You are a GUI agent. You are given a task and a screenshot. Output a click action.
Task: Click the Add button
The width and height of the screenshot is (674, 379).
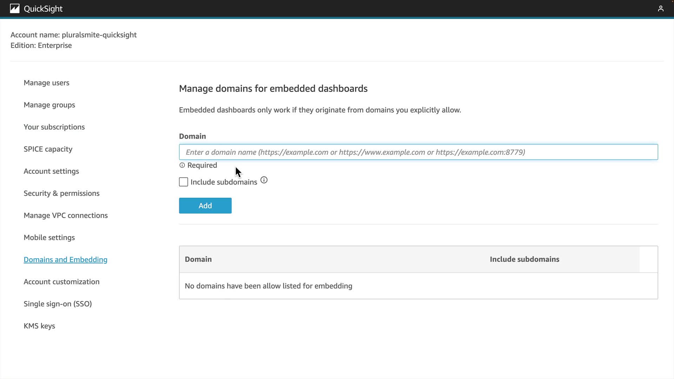[x=205, y=206]
